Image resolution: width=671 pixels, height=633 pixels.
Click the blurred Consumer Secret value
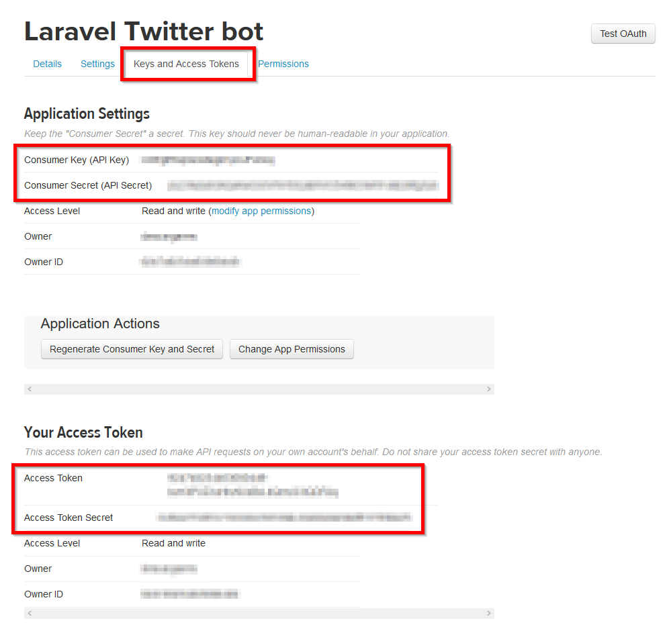coord(303,185)
